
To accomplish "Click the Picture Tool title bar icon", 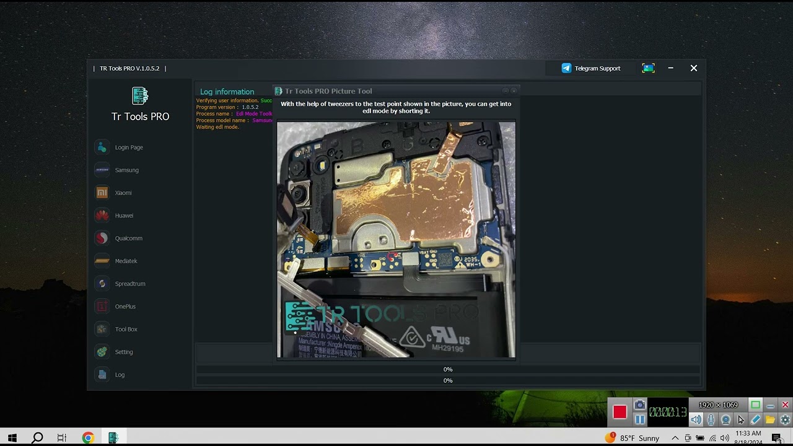I will 278,91.
